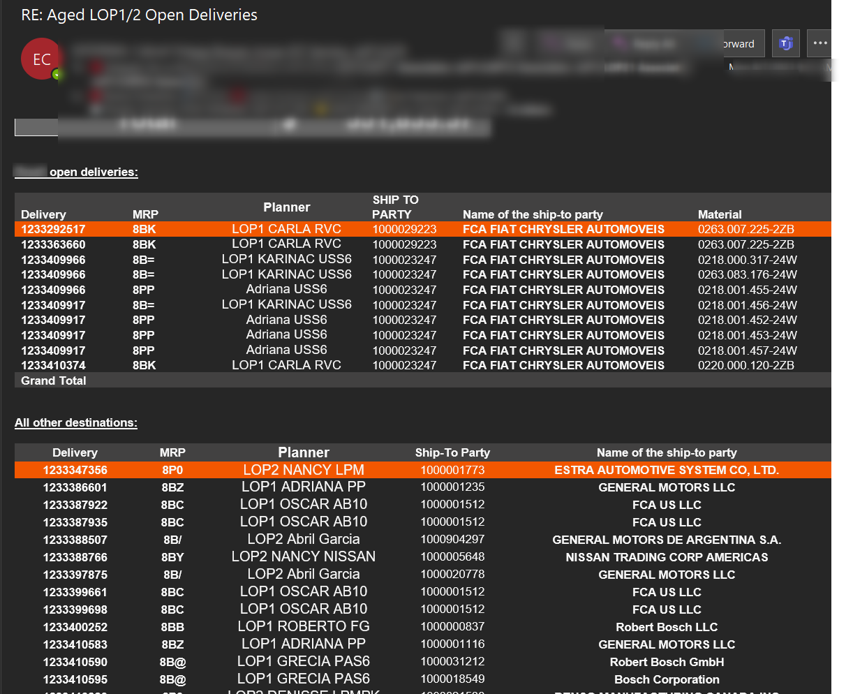
Task: Click material 0263.083.176-24W
Action: (748, 274)
